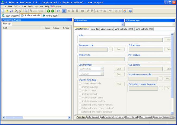Open the Linked by bottom tab

pyautogui.click(x=120, y=117)
